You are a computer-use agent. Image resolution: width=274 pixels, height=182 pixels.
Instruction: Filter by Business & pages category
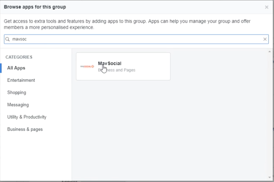click(x=25, y=129)
